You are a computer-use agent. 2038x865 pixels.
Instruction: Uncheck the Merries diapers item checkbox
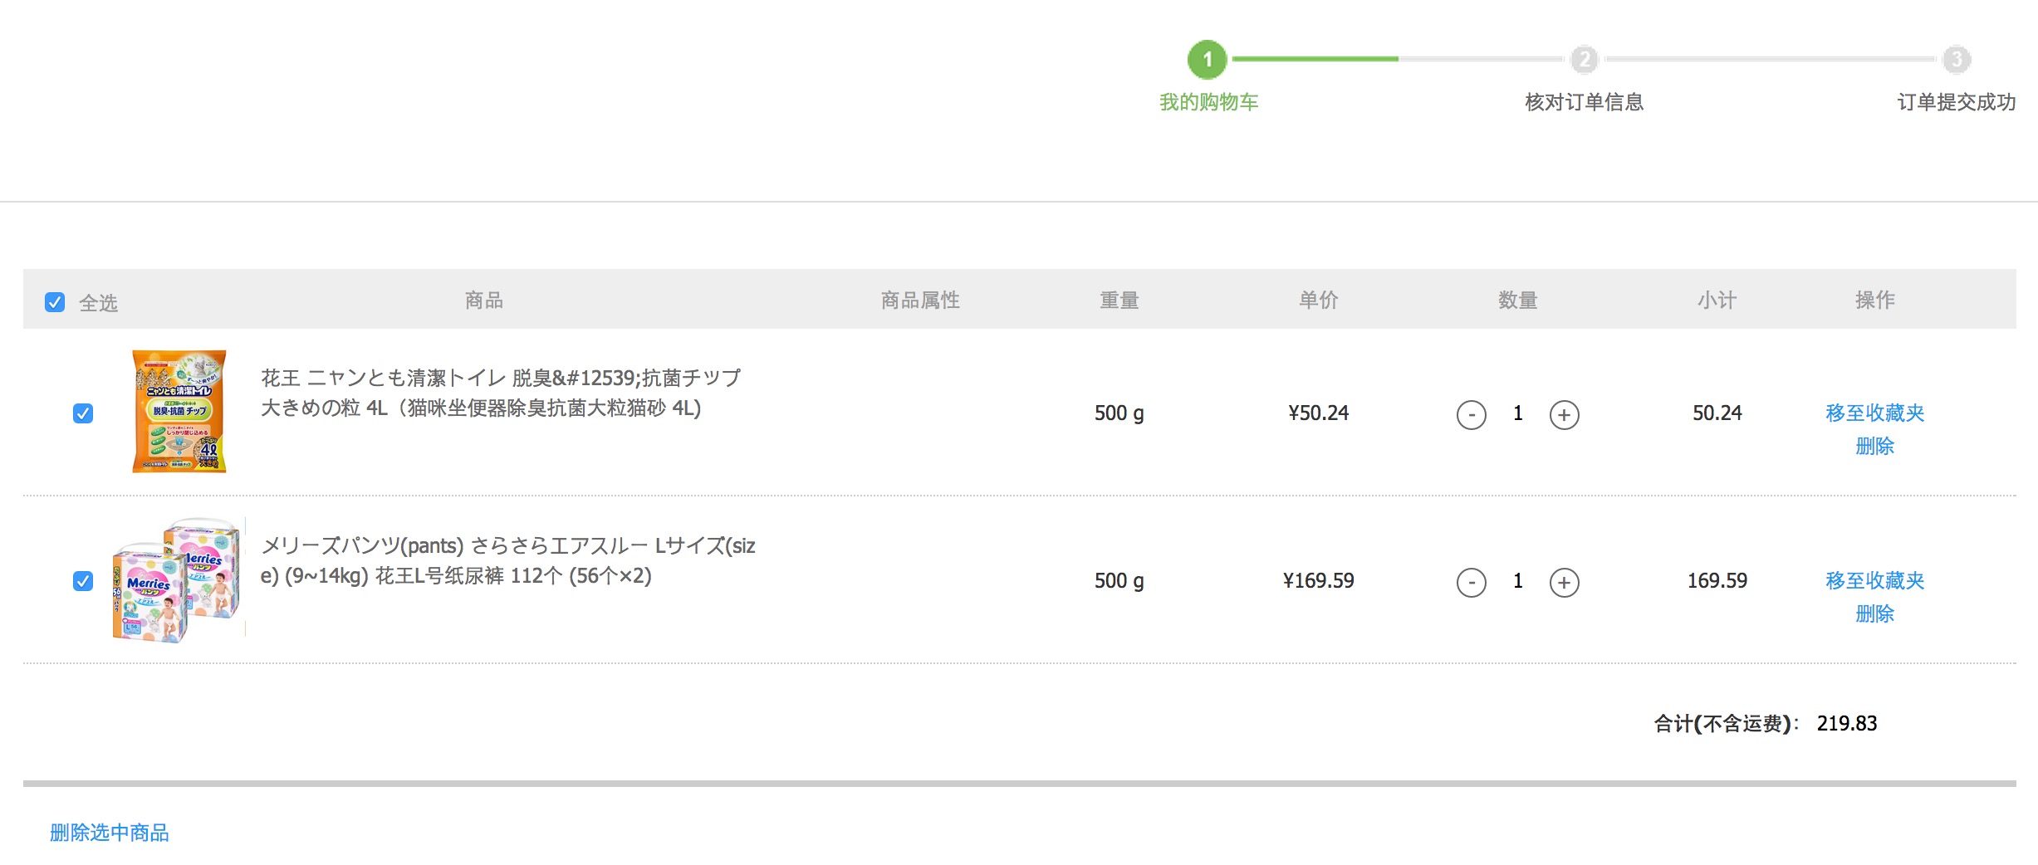click(83, 581)
